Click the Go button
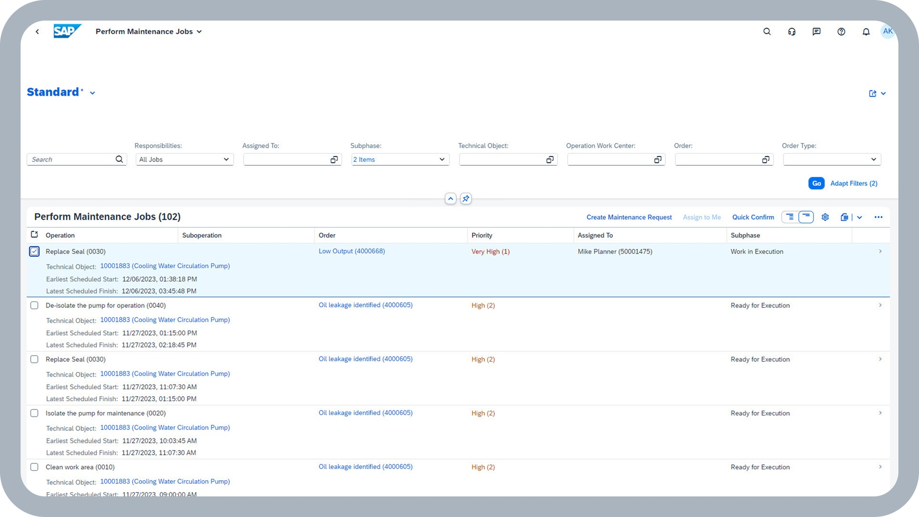The width and height of the screenshot is (919, 517). click(x=817, y=183)
